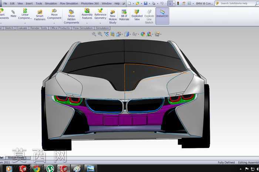Image resolution: width=259 pixels, height=172 pixels.
Task: Click the New document icon
Action: point(129,3)
